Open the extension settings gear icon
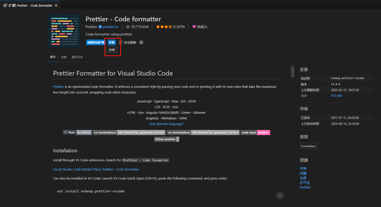381x207 pixels. (x=141, y=42)
